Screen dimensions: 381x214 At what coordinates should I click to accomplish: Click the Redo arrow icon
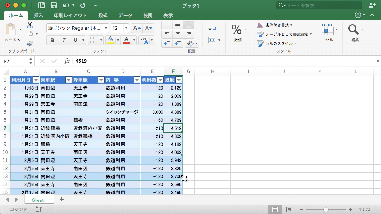[83, 5]
